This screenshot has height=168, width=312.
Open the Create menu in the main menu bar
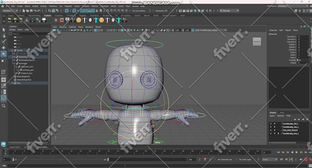(x=20, y=6)
